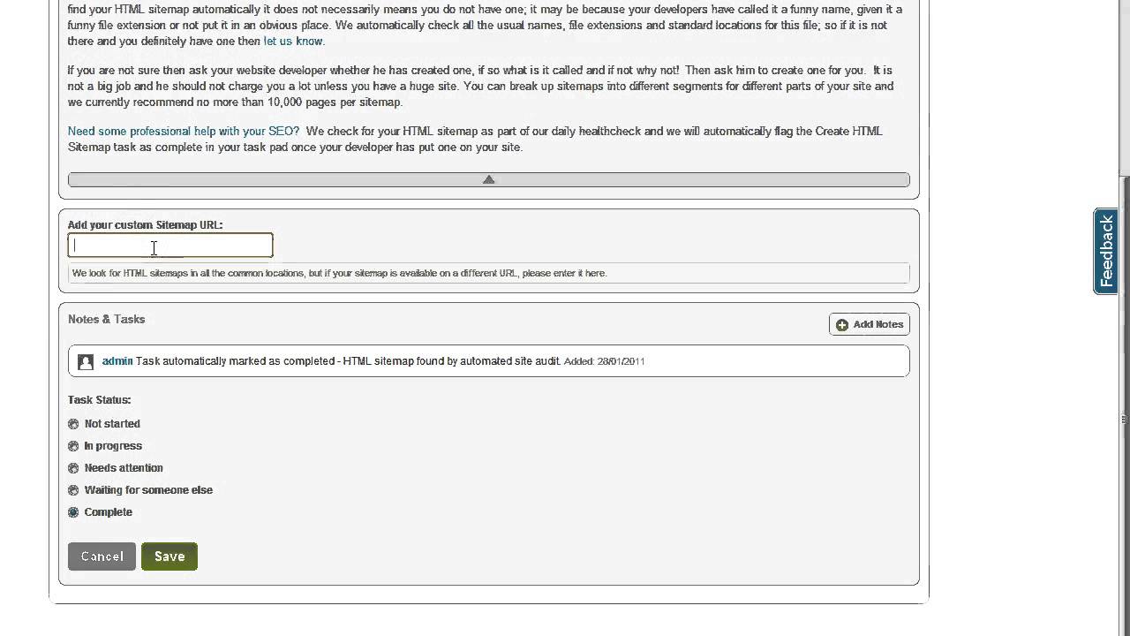Click the sitemap hint text below input

[x=340, y=273]
